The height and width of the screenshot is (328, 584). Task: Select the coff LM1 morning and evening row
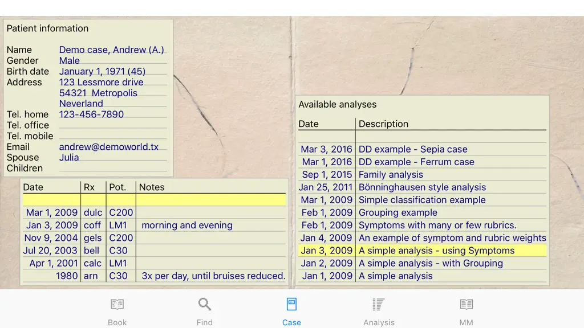[x=154, y=225]
